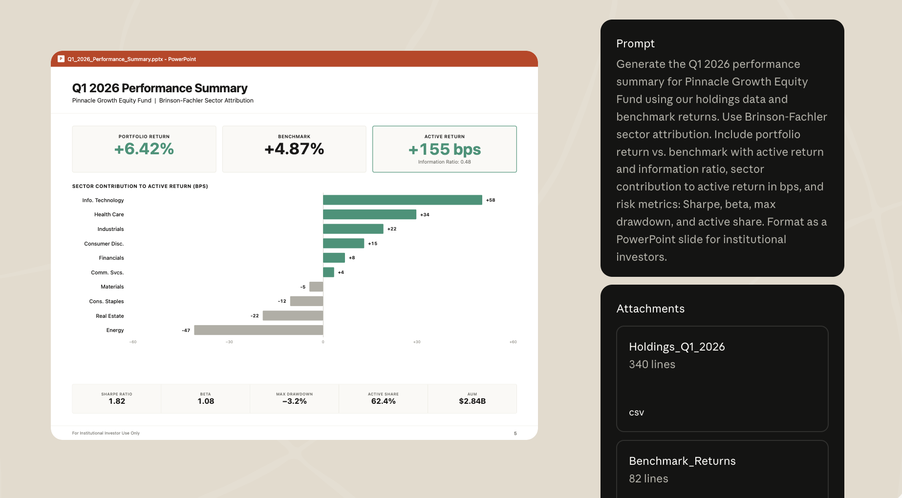Click the Max Drawdown -3.2% metric

coord(295,398)
